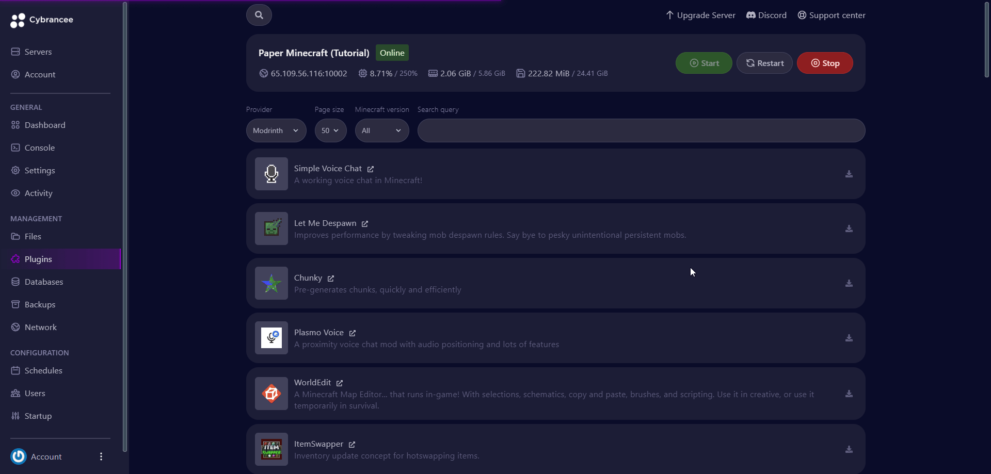Download the Let Me Despawn plugin

849,228
